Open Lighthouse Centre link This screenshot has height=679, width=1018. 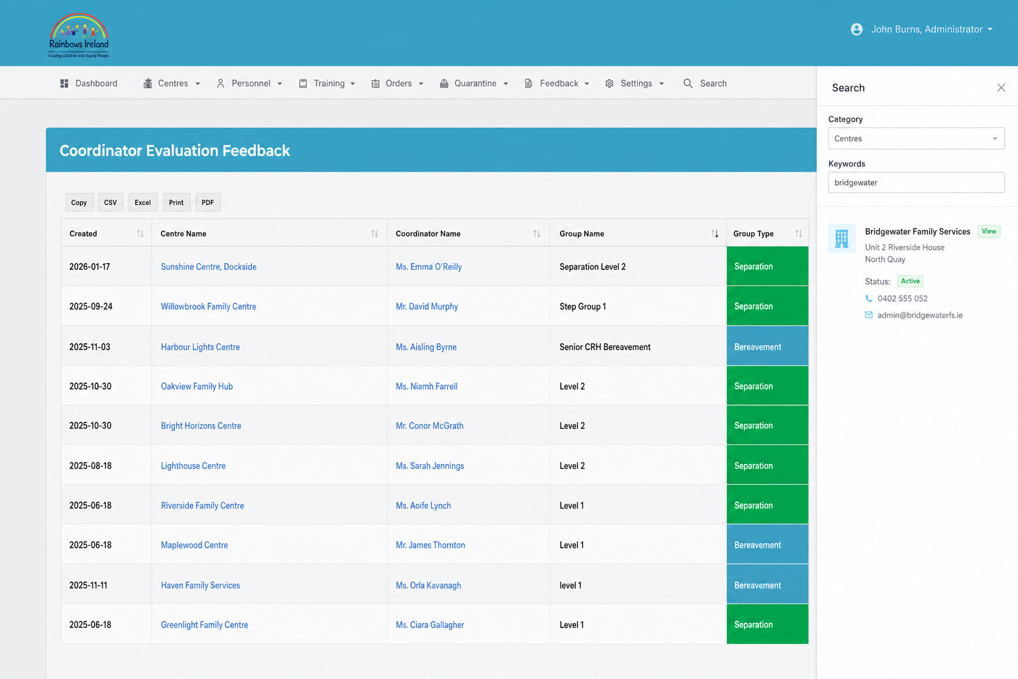pyautogui.click(x=194, y=465)
